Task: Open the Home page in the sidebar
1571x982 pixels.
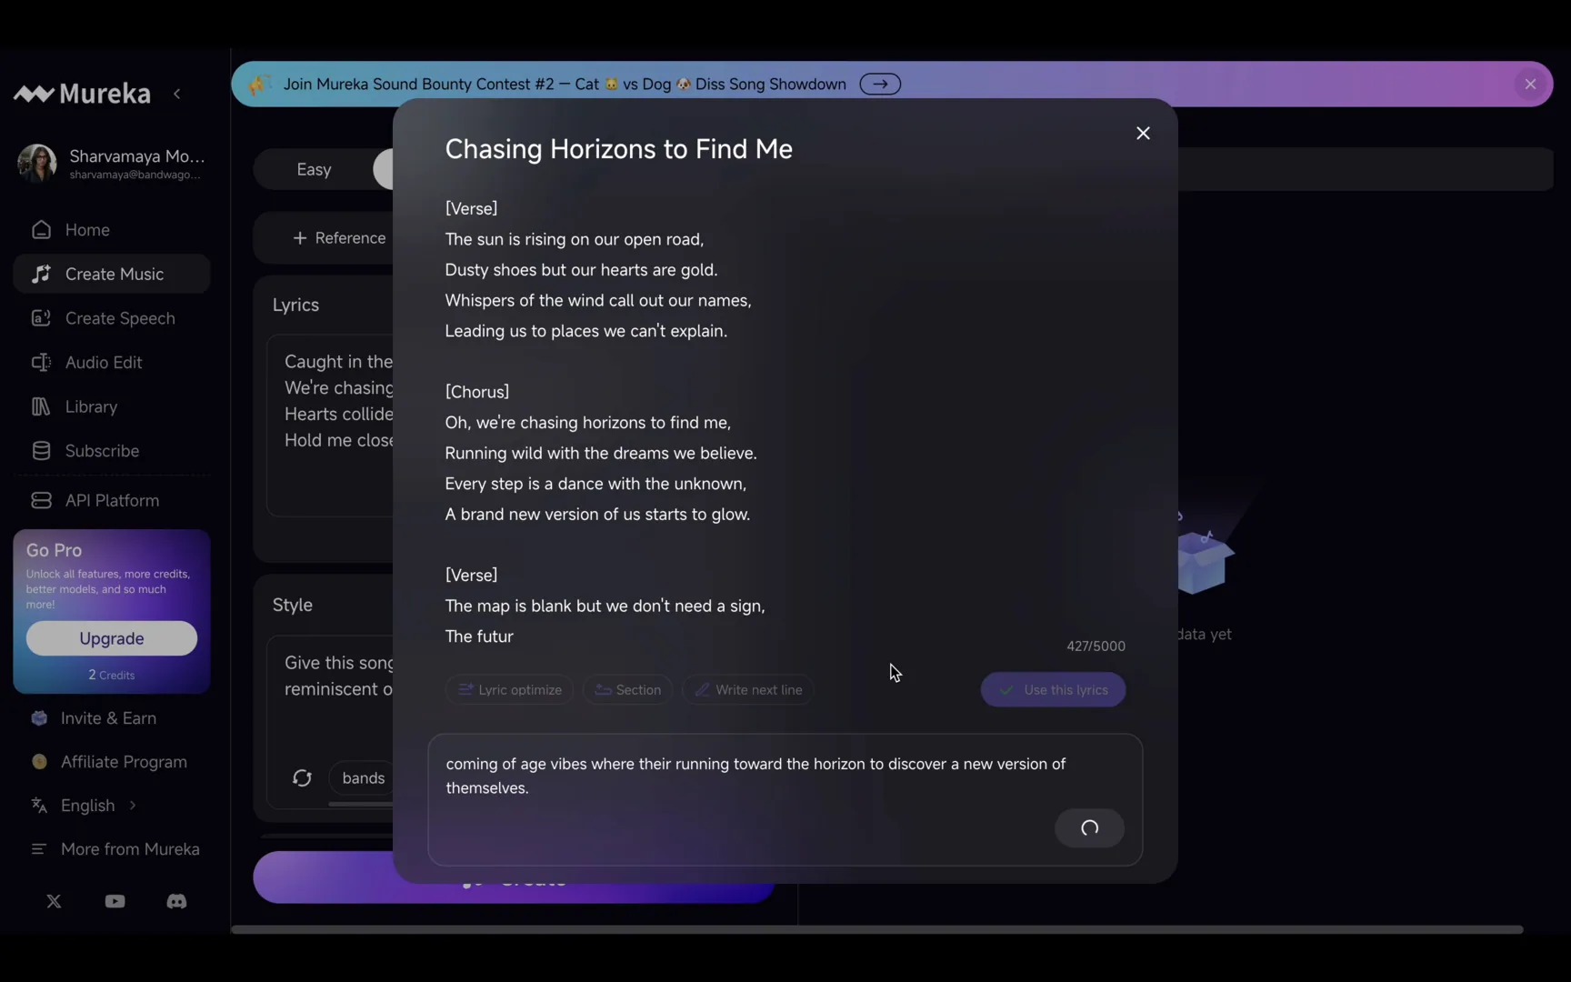Action: [87, 230]
